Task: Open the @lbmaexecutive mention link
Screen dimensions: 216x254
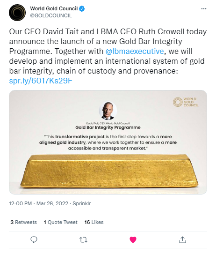Action: click(135, 51)
